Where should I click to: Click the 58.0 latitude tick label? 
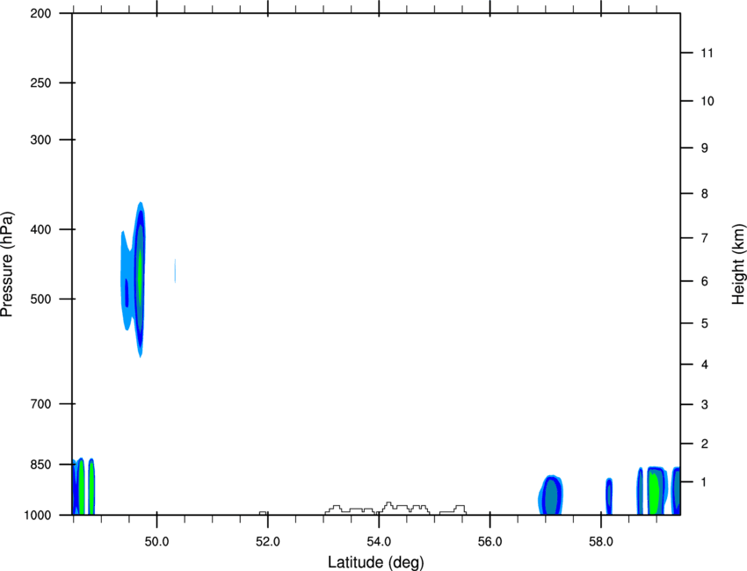click(601, 542)
